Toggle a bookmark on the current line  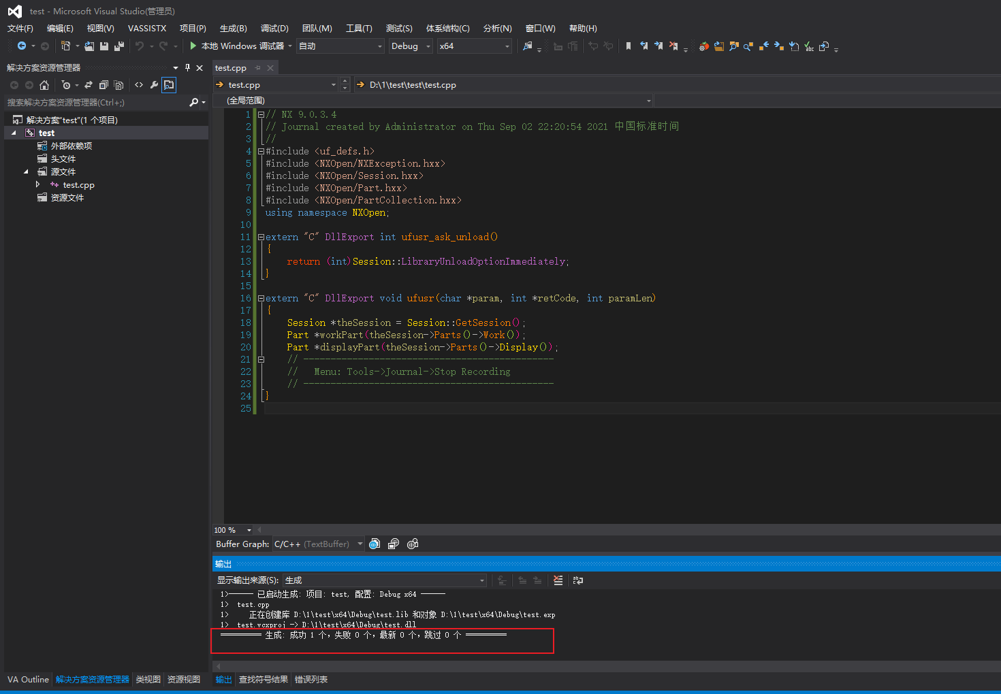tap(628, 46)
